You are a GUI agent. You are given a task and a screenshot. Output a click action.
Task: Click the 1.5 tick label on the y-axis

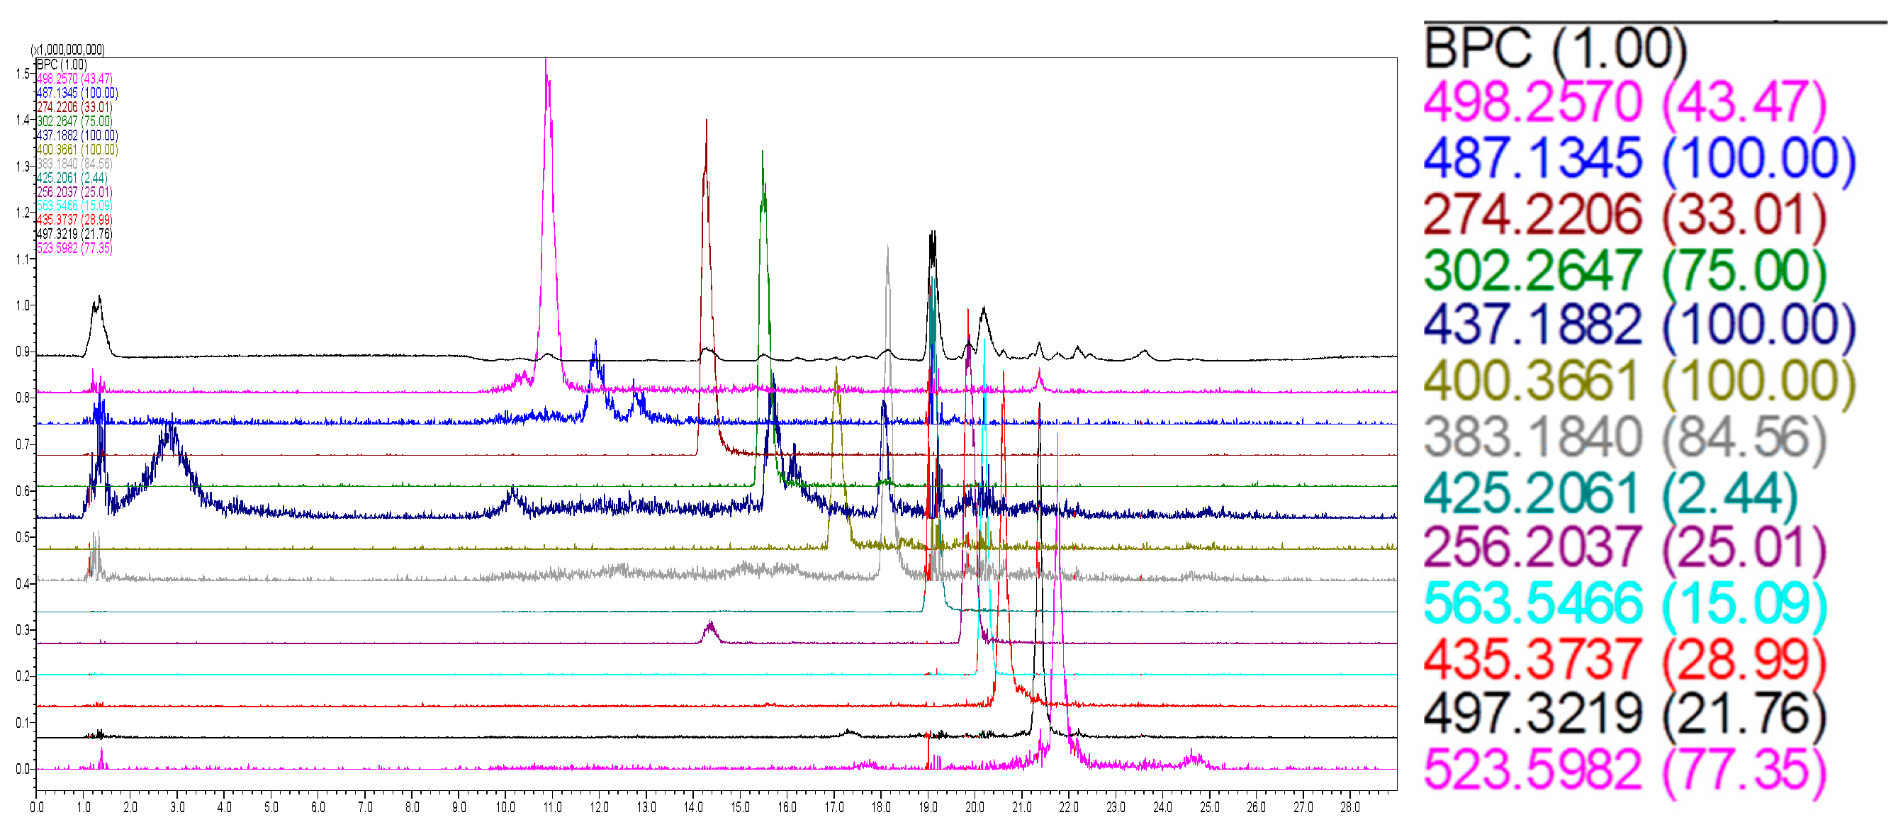point(21,74)
